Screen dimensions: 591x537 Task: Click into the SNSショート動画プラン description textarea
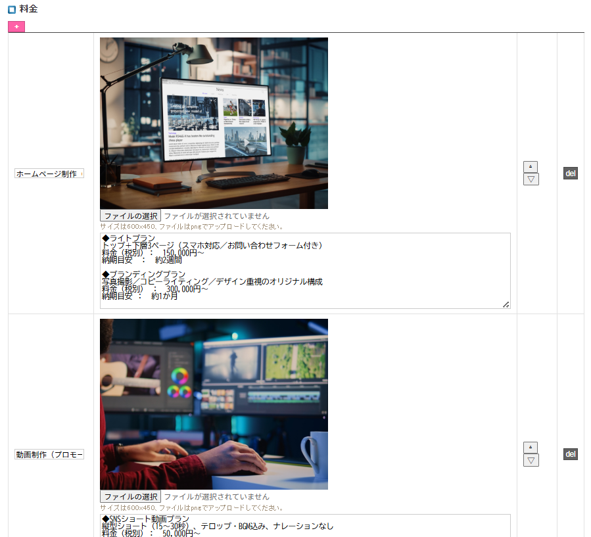pyautogui.click(x=304, y=525)
